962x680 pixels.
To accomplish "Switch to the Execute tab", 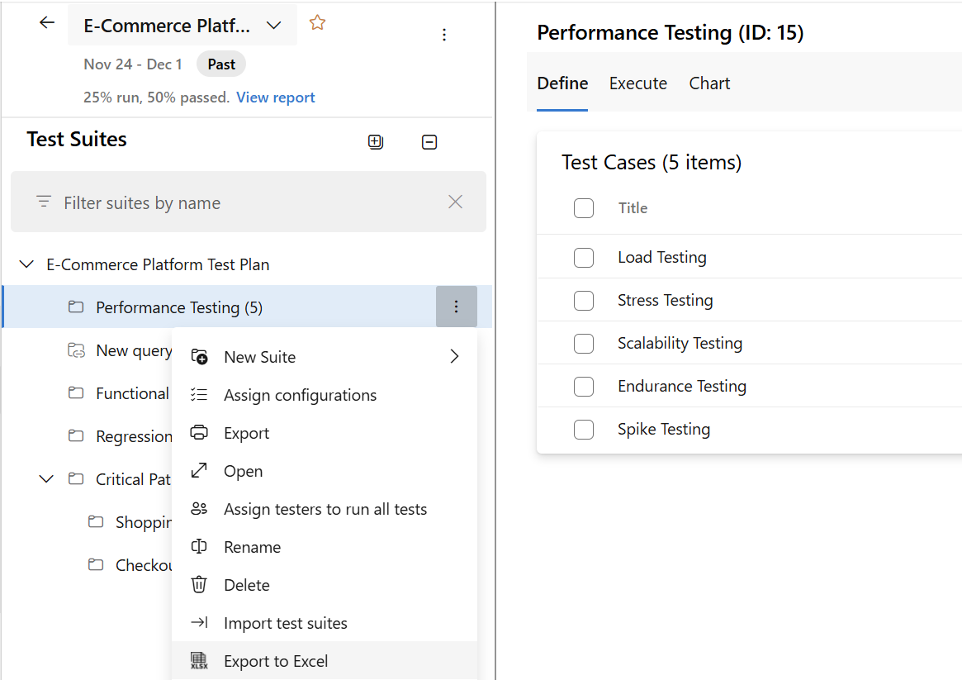I will coord(637,83).
